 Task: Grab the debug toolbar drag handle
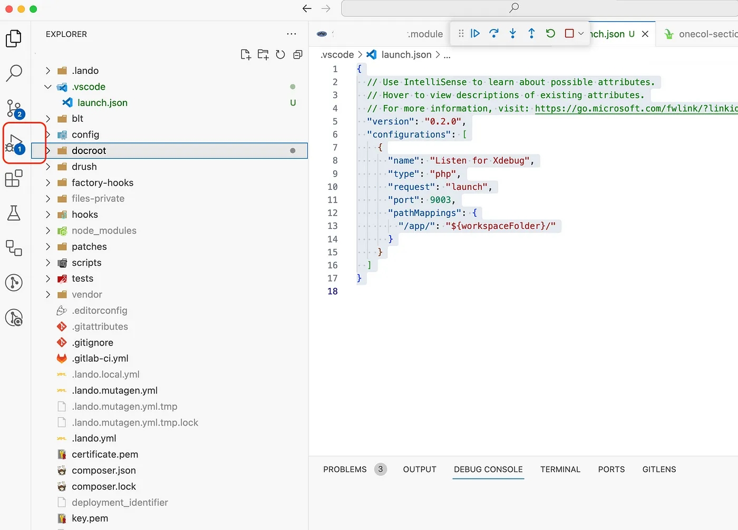click(461, 33)
